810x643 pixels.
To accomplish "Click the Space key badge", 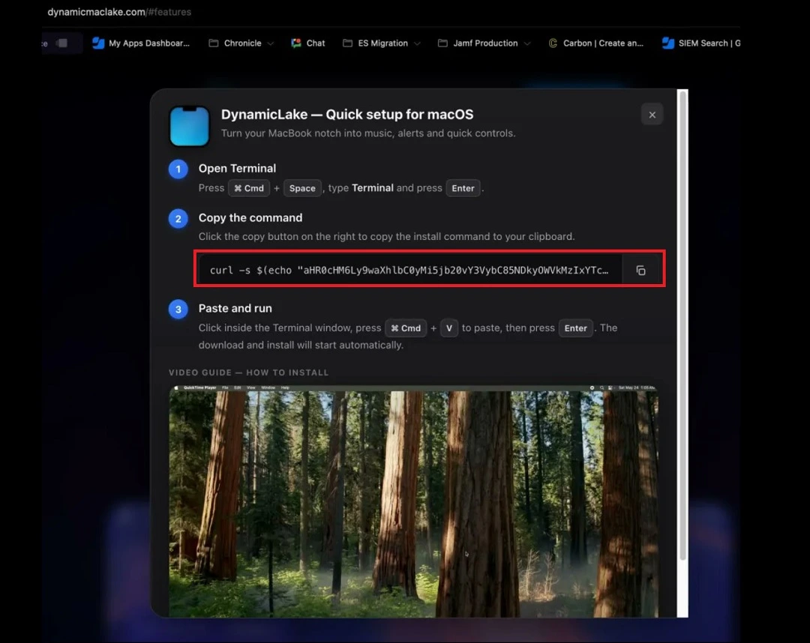I will pos(302,188).
